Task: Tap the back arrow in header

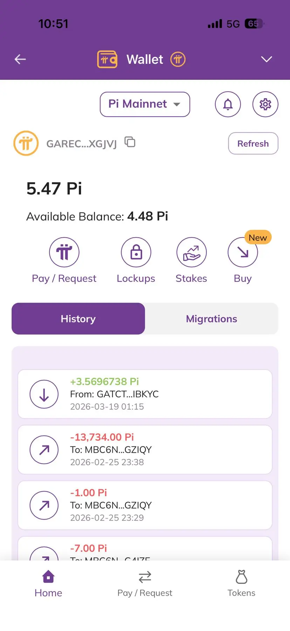Action: [20, 59]
